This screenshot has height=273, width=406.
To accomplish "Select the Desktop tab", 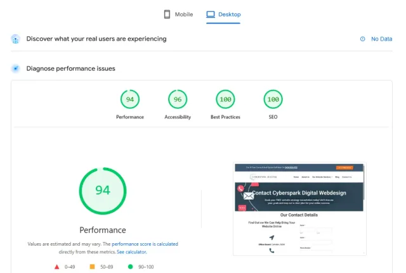I will coord(223,15).
